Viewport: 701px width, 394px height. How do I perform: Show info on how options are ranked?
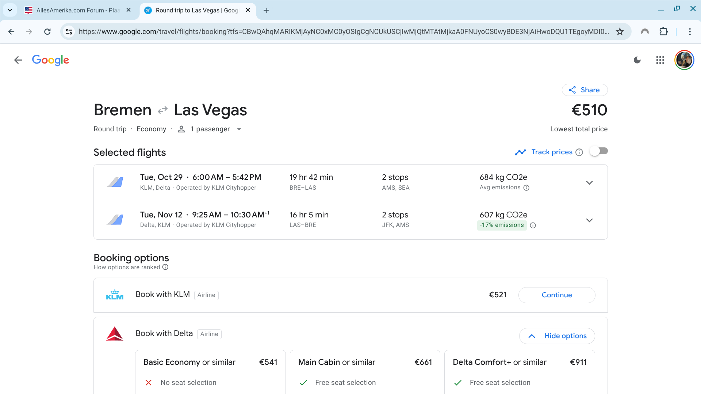point(165,267)
